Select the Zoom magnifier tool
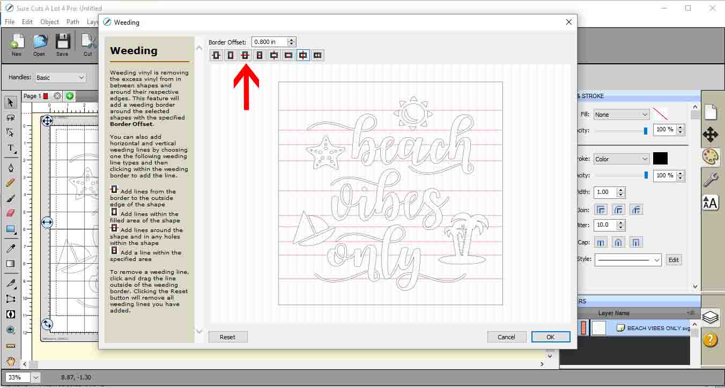Viewport: 725px width, 388px height. (x=10, y=330)
